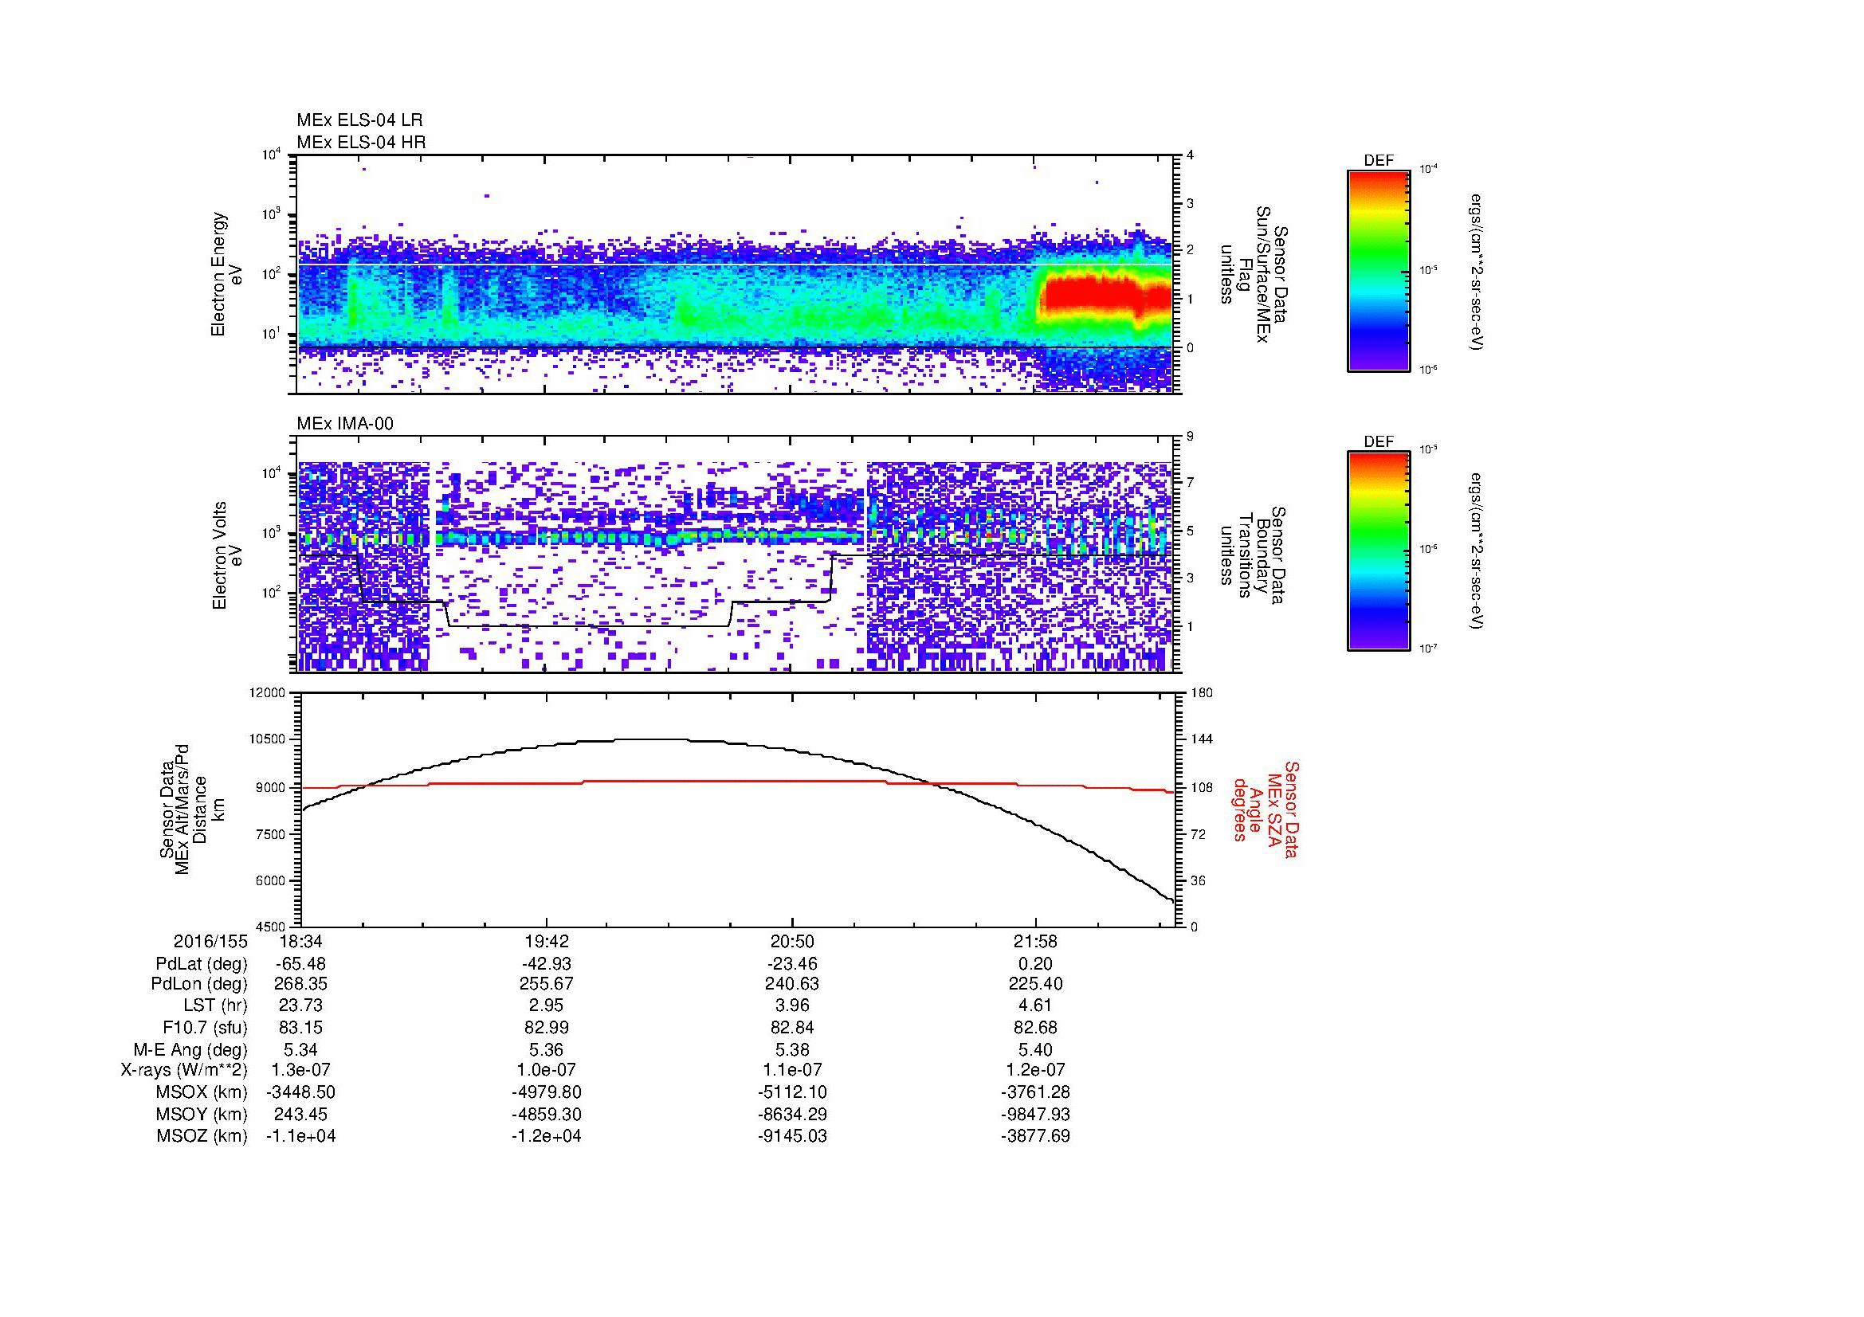The image size is (1864, 1317).
Task: Click the 'Boundary Transitions' axis label
Action: [1253, 555]
